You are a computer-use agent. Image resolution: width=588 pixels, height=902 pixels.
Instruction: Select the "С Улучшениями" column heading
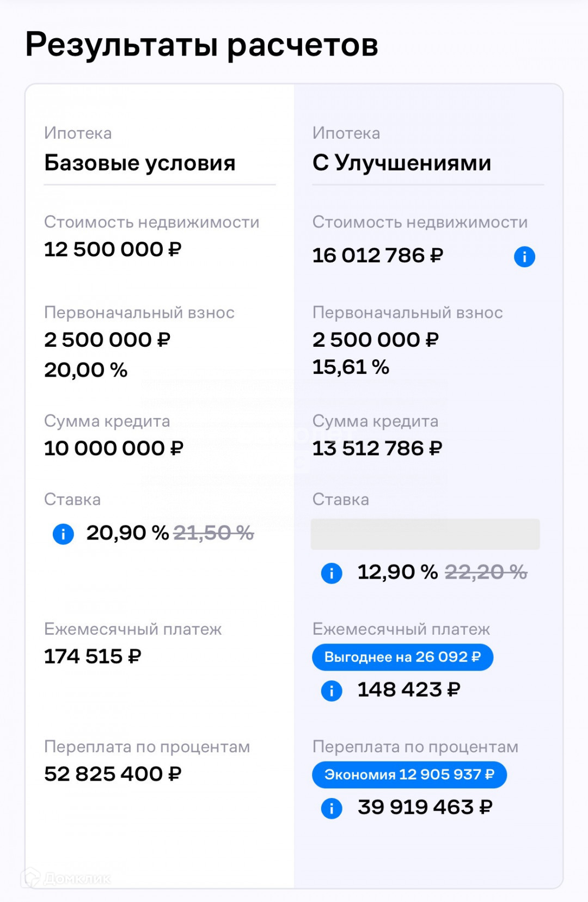[402, 163]
